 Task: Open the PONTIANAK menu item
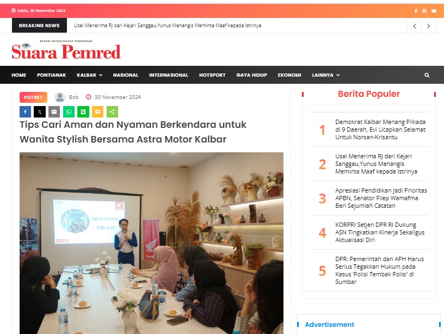pos(51,75)
